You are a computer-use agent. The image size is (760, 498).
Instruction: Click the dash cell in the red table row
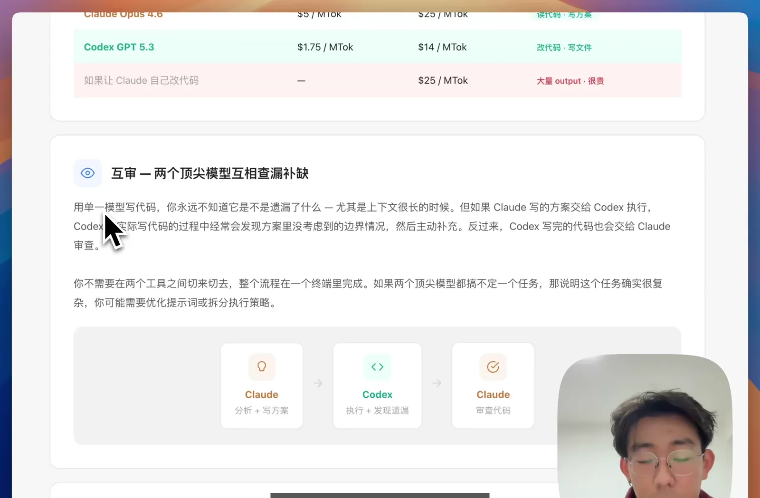click(301, 81)
